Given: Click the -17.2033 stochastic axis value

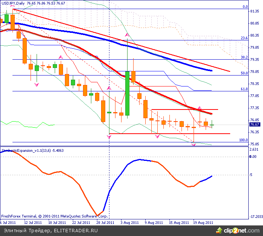Looking at the screenshot, I should point(255,217).
